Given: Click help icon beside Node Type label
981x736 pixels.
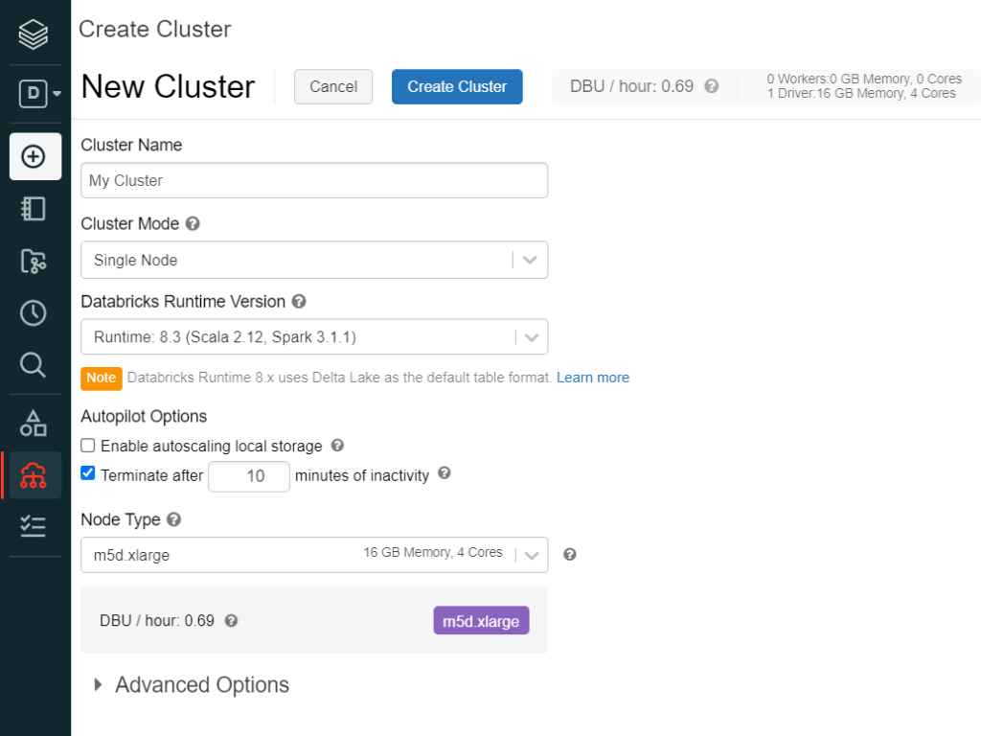Looking at the screenshot, I should (174, 519).
